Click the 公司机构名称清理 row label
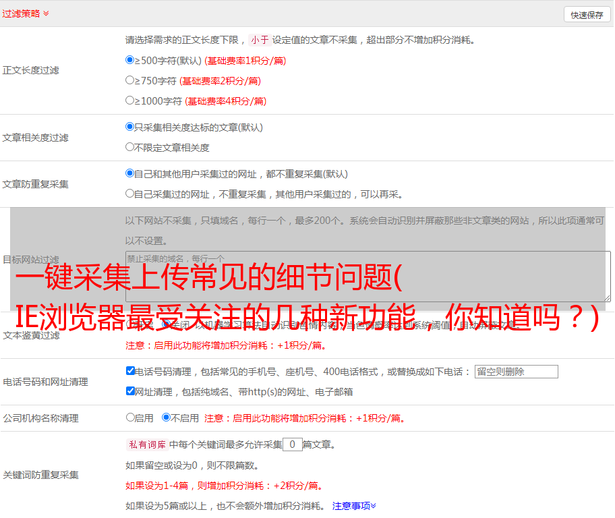Viewport: 615px width, 518px height. click(40, 418)
